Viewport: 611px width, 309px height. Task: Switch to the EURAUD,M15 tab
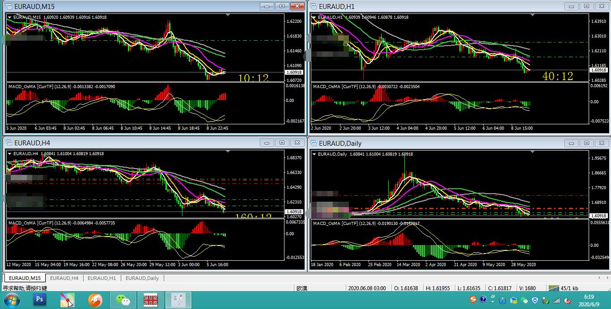[x=25, y=278]
